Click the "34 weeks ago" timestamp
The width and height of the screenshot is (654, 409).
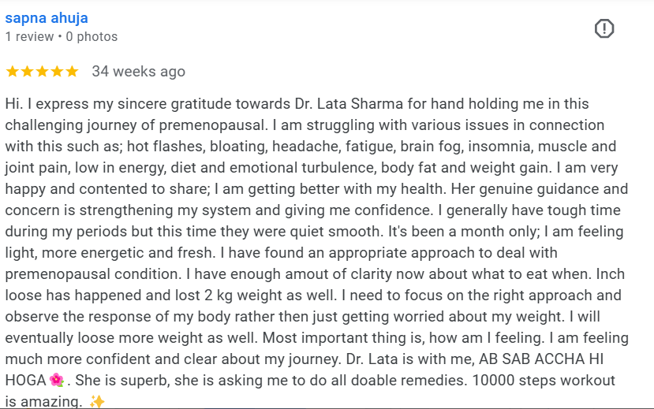(139, 71)
